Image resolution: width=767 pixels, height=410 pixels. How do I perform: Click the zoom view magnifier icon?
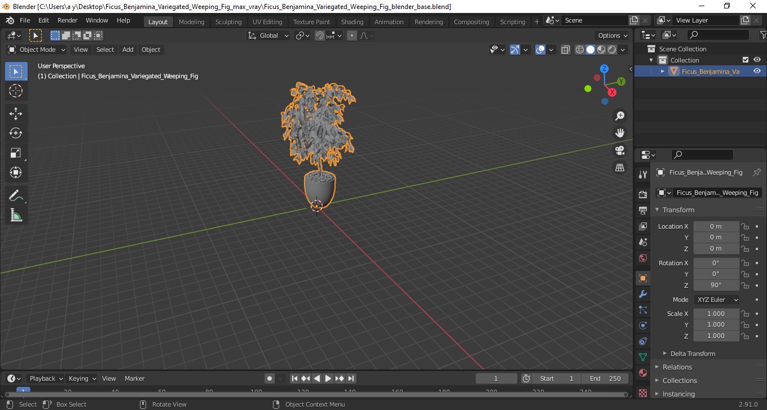click(x=620, y=115)
